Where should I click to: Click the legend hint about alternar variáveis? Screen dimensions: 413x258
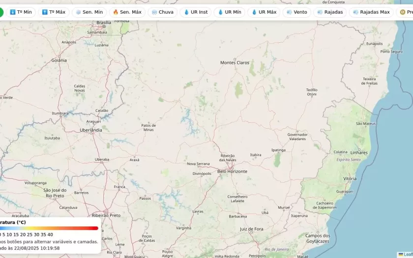[49, 241]
